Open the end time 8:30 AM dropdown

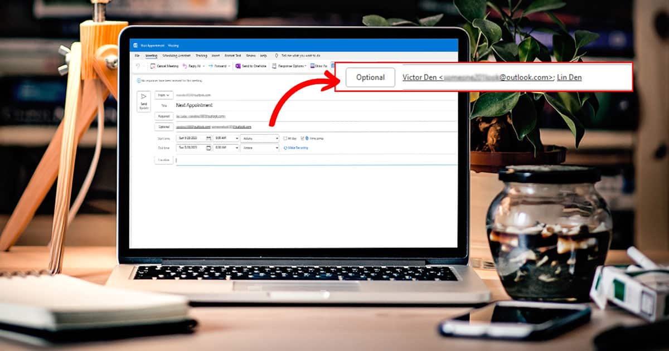click(237, 148)
